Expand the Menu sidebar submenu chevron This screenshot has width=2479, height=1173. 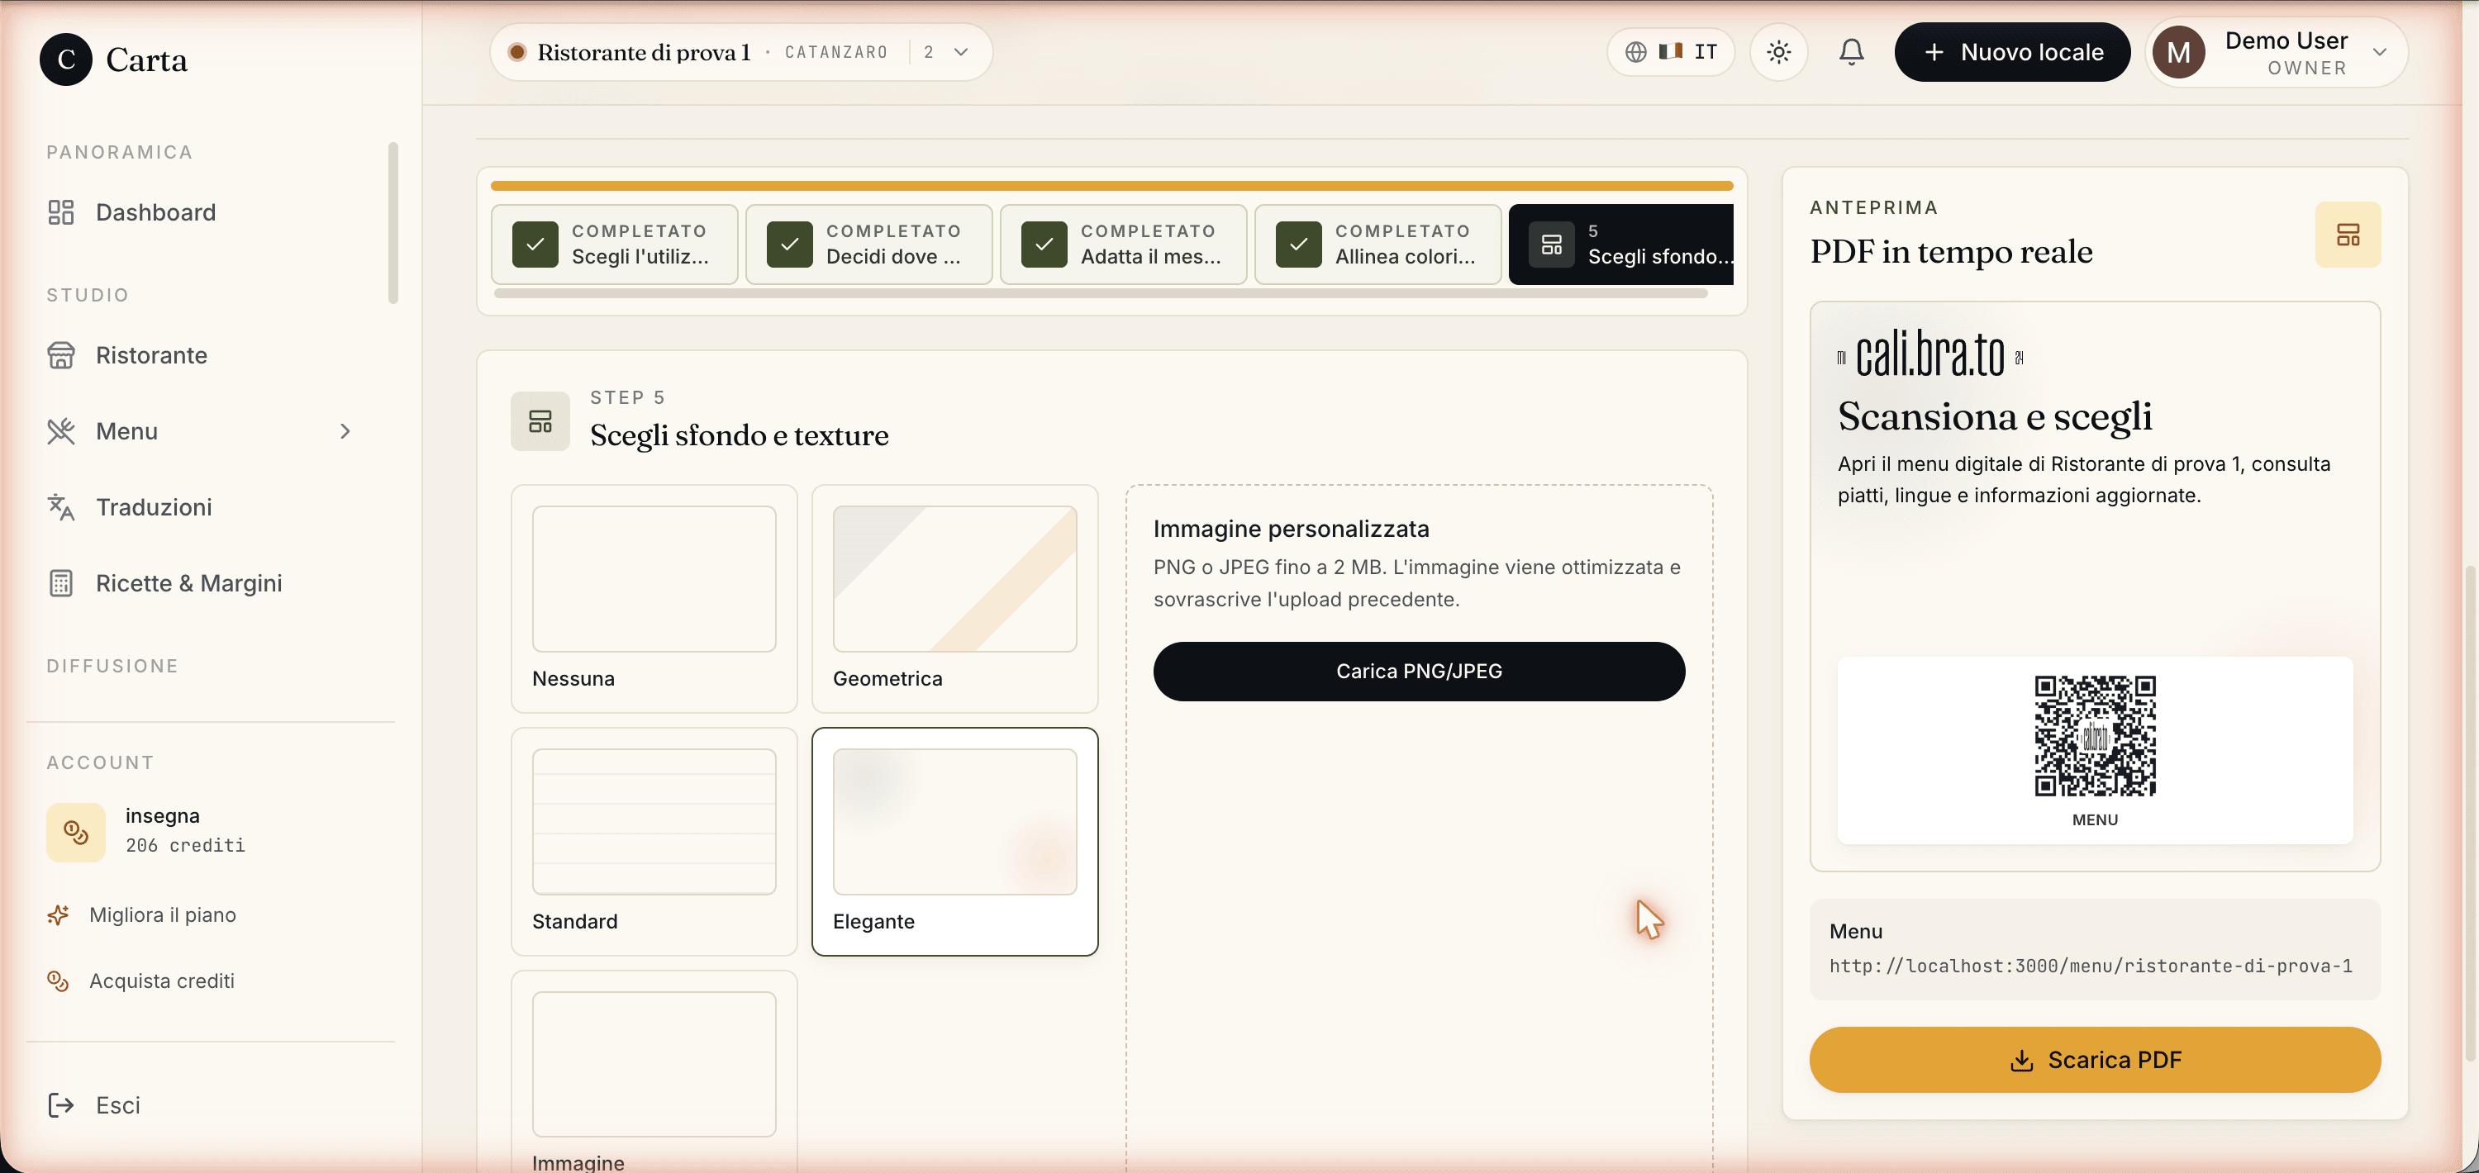[x=345, y=431]
